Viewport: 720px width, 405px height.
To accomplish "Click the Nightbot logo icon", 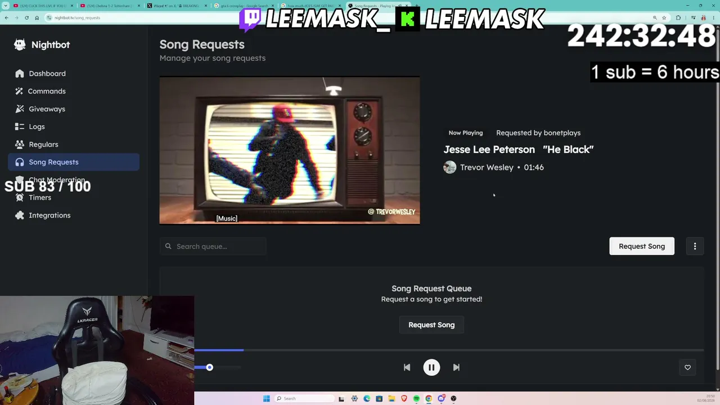I will coord(20,44).
